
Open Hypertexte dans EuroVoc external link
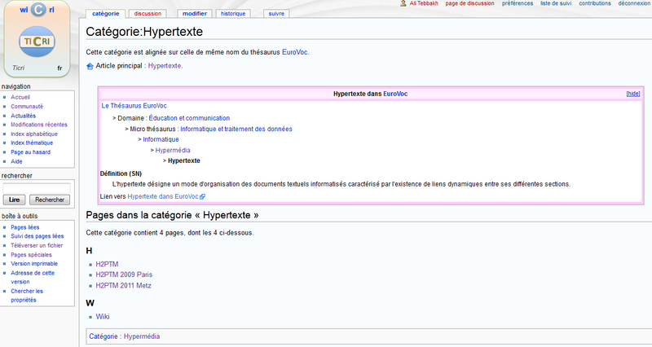click(x=163, y=196)
